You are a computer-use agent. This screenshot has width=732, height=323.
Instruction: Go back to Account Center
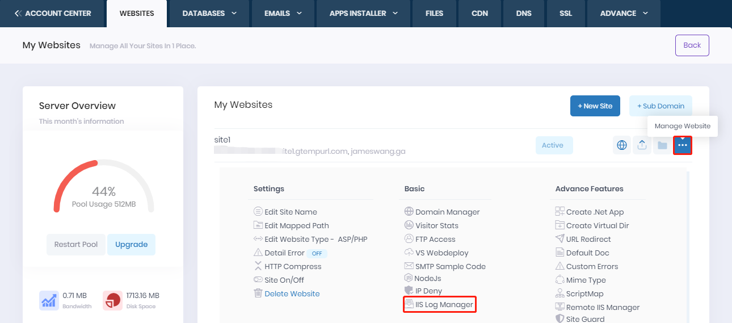pyautogui.click(x=53, y=13)
